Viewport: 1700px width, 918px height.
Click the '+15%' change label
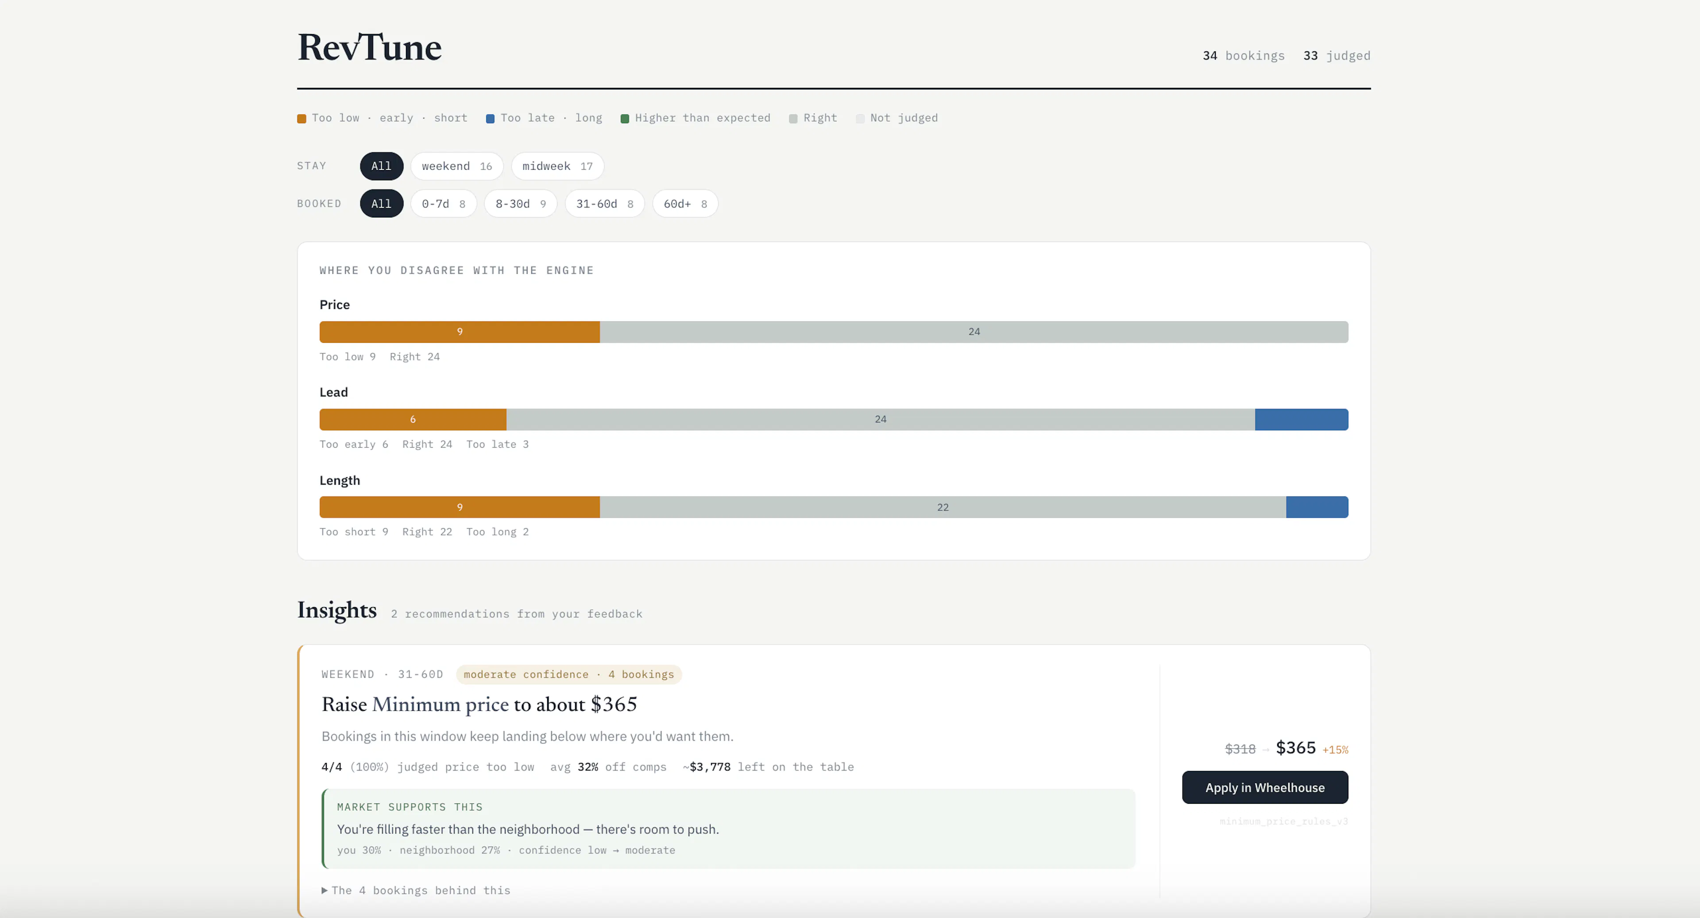(1335, 750)
